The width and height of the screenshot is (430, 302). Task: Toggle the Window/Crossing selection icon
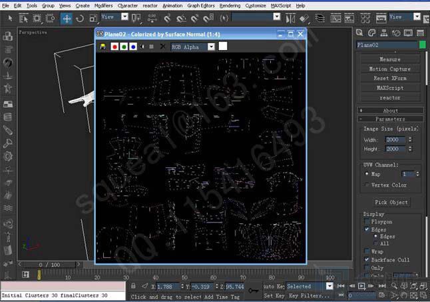50,19
